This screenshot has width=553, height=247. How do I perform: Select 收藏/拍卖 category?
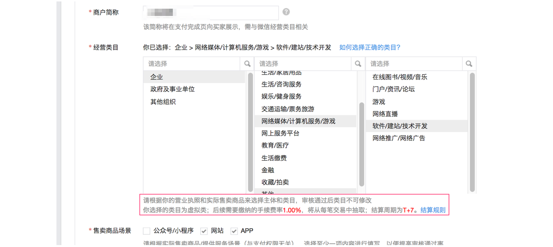tap(305, 182)
